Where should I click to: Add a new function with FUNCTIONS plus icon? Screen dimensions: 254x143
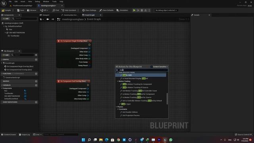pos(36,74)
